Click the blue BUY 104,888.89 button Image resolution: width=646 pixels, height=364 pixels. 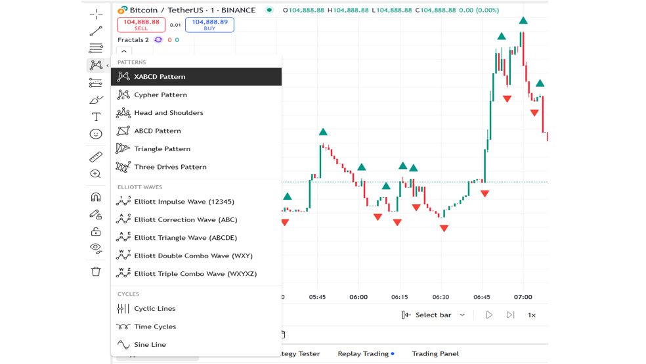209,25
